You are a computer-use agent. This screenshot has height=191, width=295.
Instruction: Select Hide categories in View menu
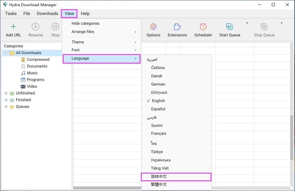click(102, 24)
